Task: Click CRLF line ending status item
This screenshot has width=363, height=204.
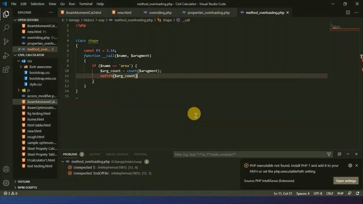Action: point(330,193)
